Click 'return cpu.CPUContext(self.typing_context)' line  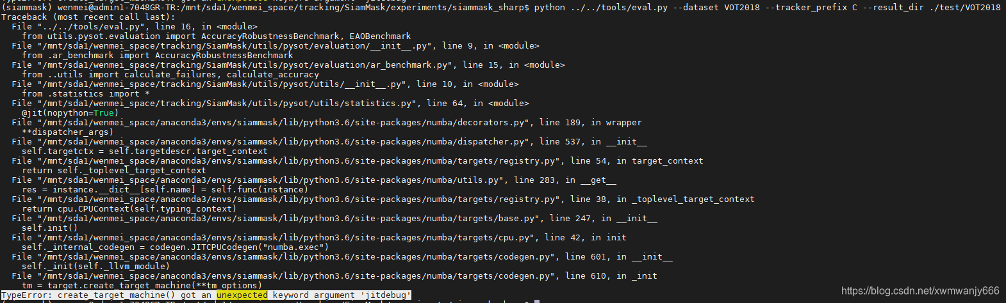(129, 208)
